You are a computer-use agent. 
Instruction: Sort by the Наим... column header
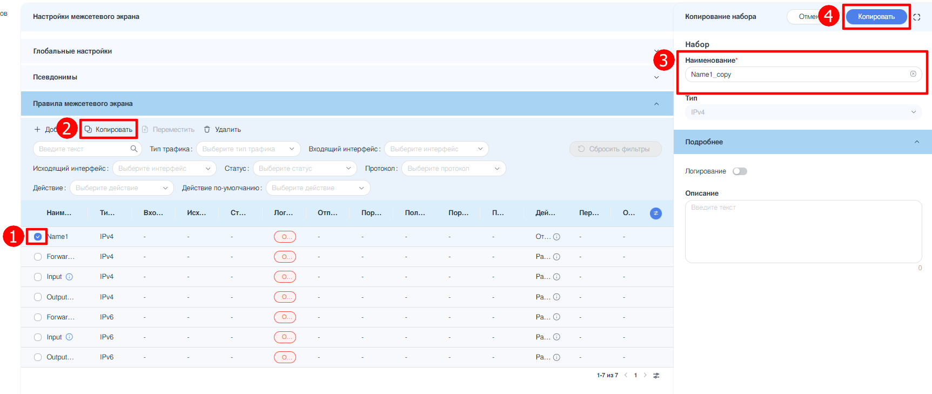[59, 213]
